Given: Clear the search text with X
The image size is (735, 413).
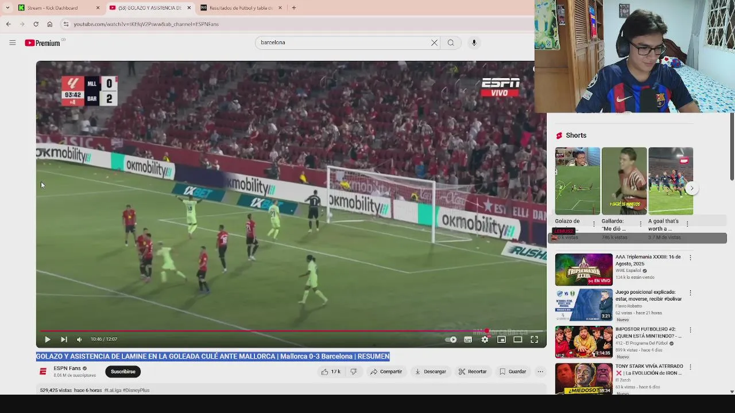Looking at the screenshot, I should 435,42.
